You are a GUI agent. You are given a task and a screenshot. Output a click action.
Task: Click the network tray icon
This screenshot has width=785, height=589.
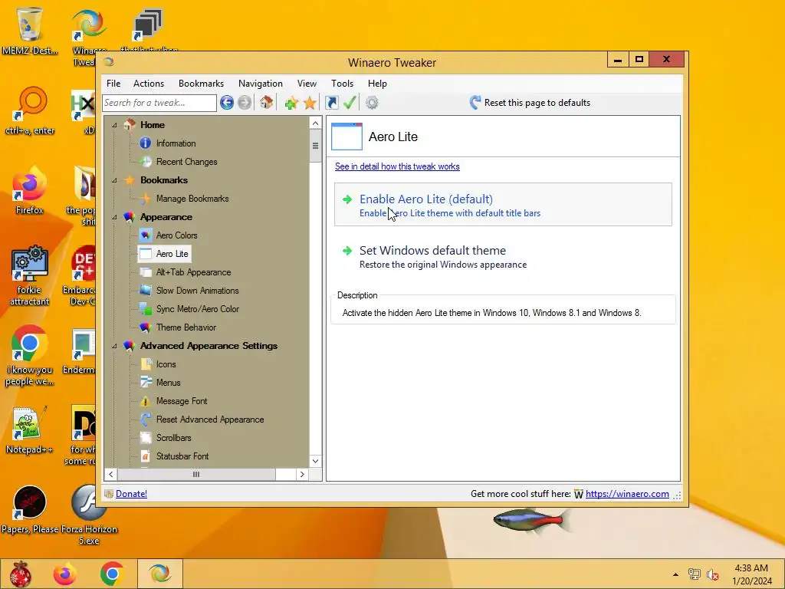(x=695, y=574)
